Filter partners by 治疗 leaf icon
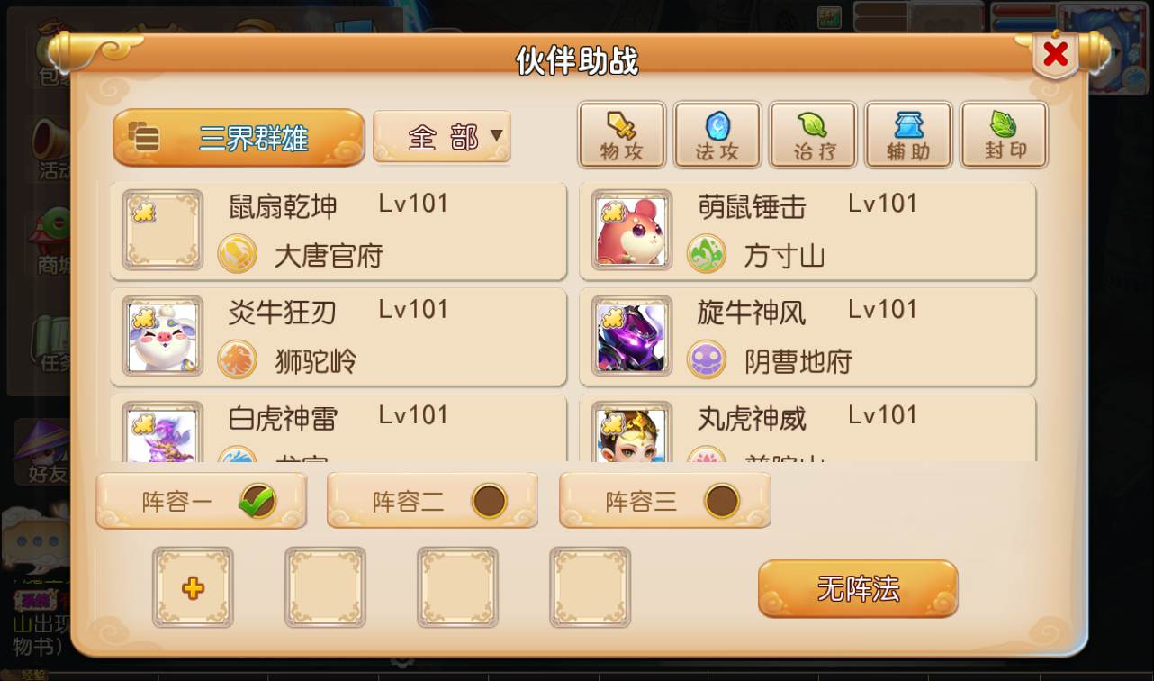Screen dimensions: 1154x681 [x=813, y=135]
